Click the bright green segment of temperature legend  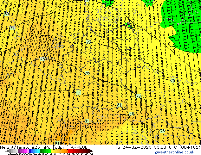[x=49, y=151]
